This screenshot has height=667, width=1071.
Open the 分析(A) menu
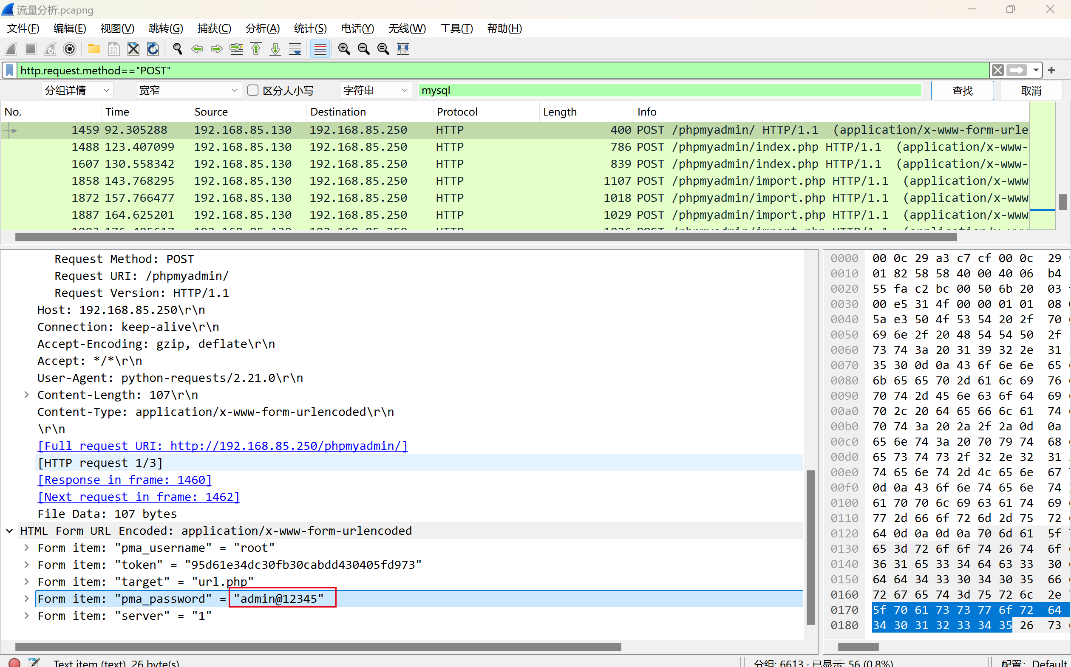(263, 28)
